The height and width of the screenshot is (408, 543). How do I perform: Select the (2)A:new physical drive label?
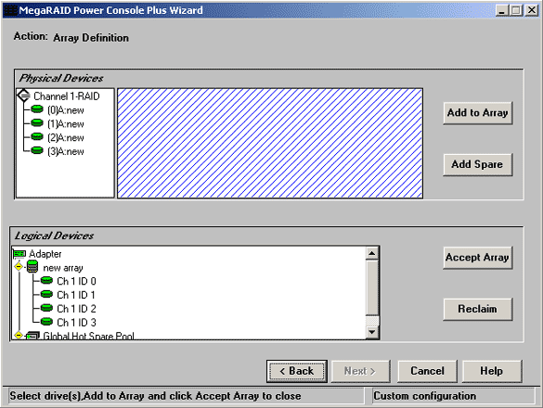(x=66, y=138)
